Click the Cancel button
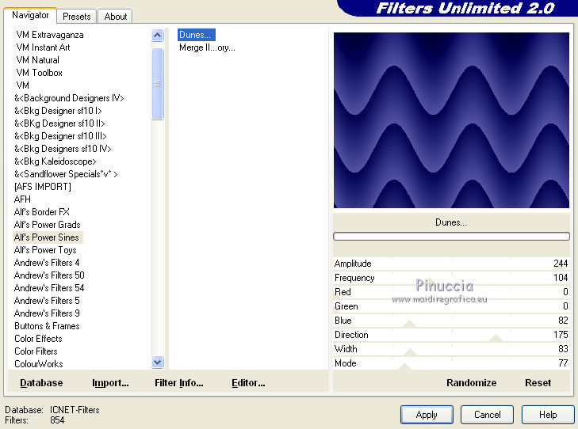This screenshot has width=578, height=429. point(487,415)
